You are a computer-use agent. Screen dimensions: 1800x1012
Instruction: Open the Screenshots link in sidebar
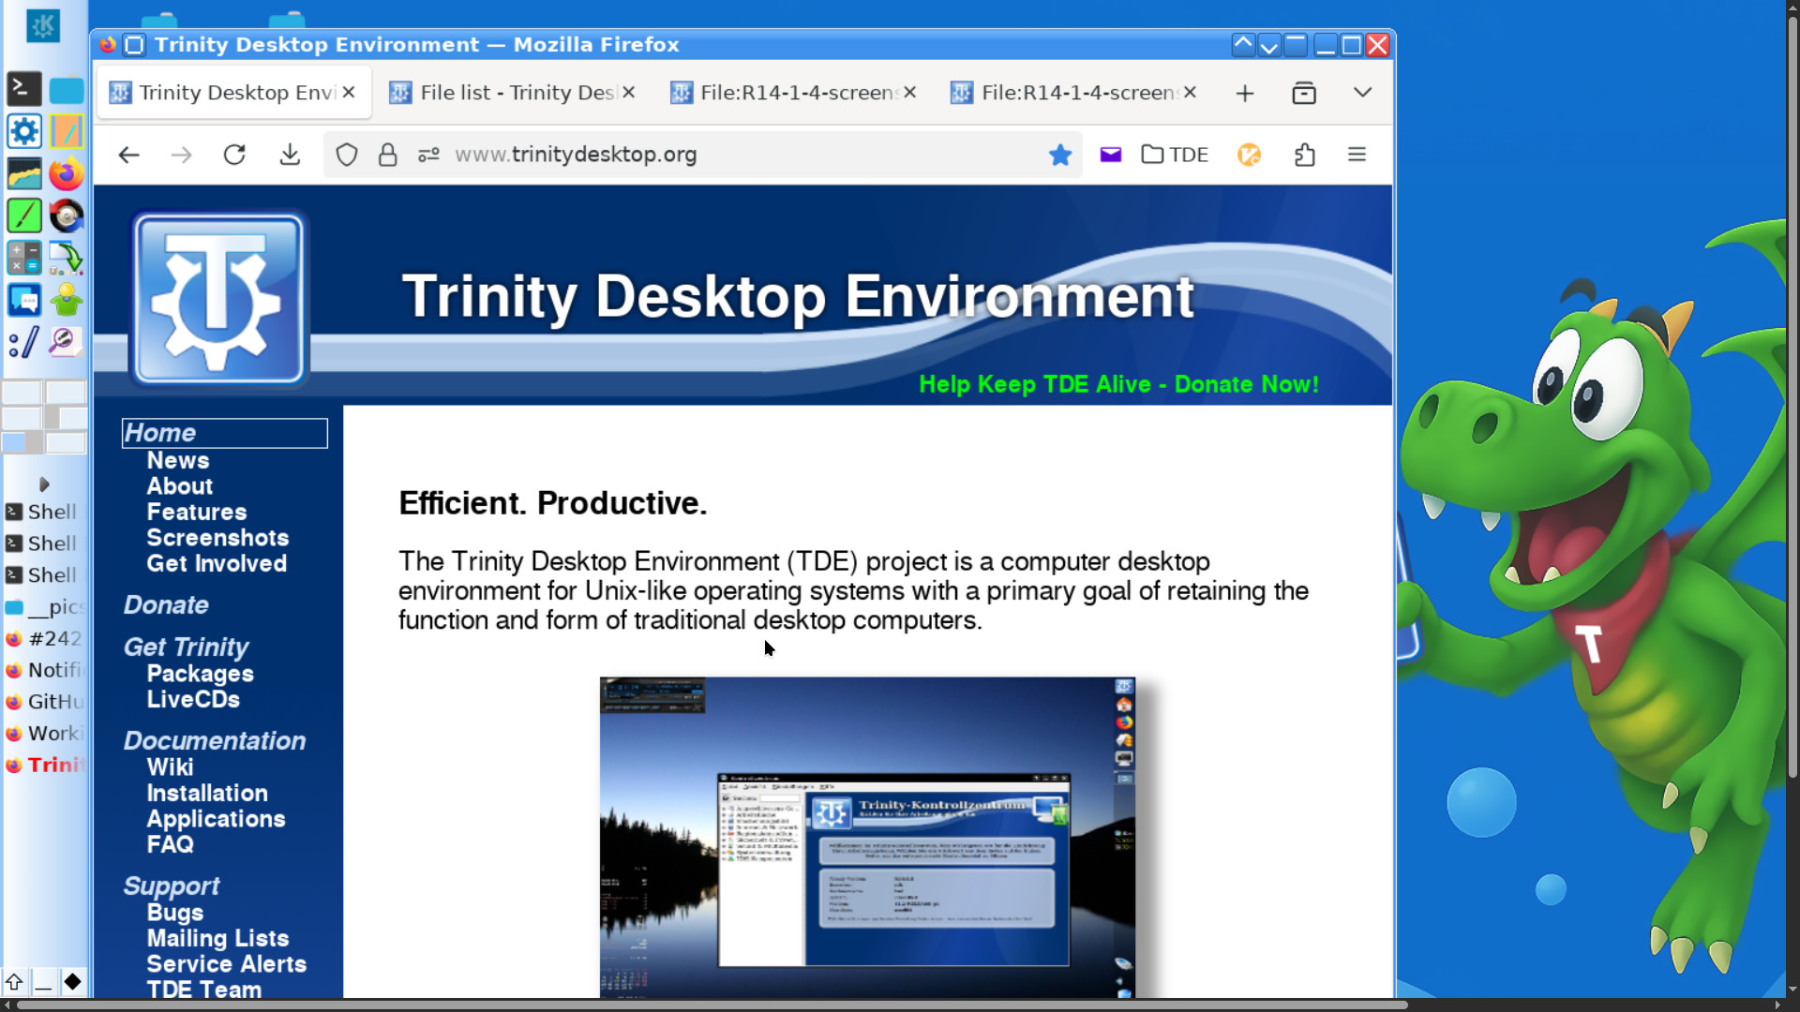(217, 538)
